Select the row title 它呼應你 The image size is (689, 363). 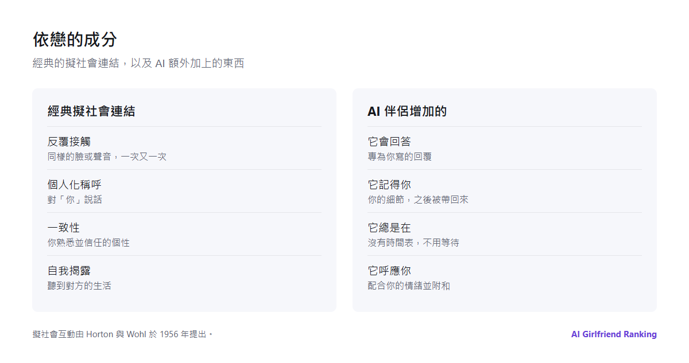point(389,271)
